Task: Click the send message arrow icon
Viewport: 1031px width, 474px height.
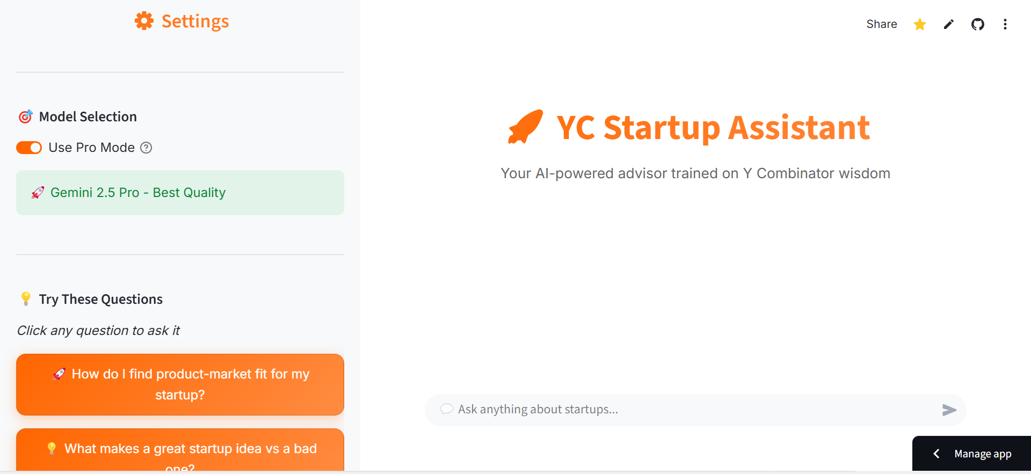Action: pos(949,410)
